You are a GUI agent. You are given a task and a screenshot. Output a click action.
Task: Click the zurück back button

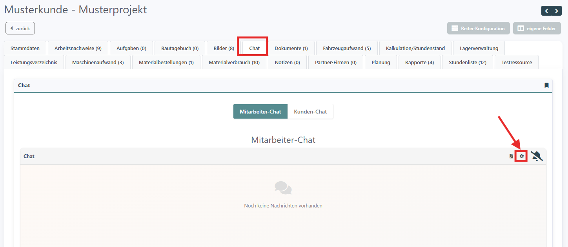pos(20,28)
